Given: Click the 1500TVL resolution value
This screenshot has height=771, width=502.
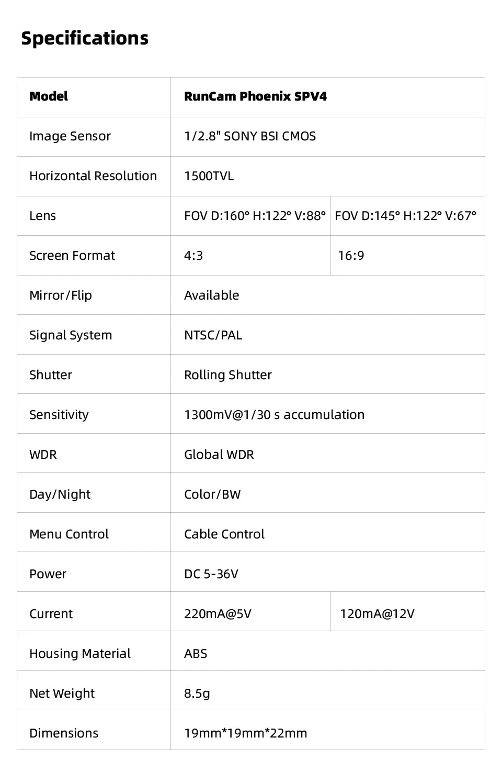Looking at the screenshot, I should point(209,176).
